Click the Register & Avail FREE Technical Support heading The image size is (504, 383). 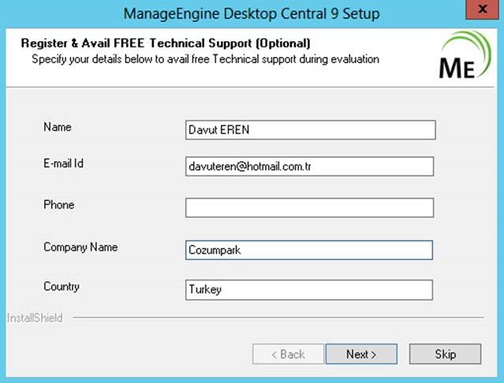[x=166, y=43]
